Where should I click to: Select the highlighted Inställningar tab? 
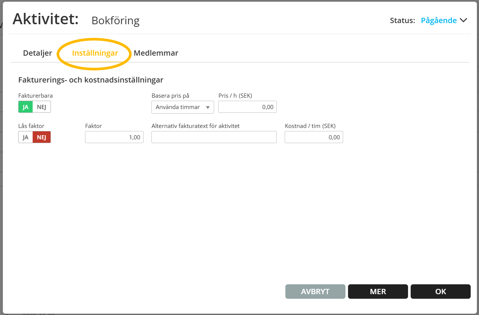[95, 53]
